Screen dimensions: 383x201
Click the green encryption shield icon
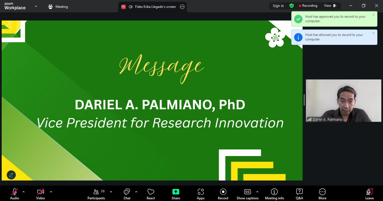(292, 6)
